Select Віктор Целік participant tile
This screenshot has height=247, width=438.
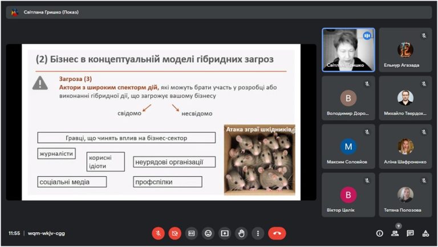(348, 195)
